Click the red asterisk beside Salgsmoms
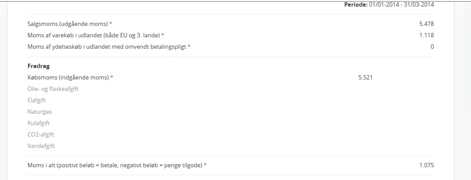This screenshot has width=471, height=180. pyautogui.click(x=111, y=24)
